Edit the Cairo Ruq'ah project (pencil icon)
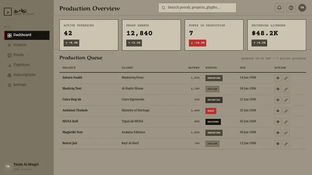Viewport: 312px width, 175px height. pyautogui.click(x=286, y=100)
